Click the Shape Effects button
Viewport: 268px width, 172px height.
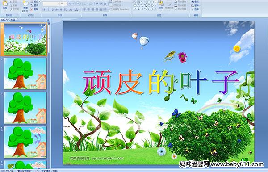(181, 9)
